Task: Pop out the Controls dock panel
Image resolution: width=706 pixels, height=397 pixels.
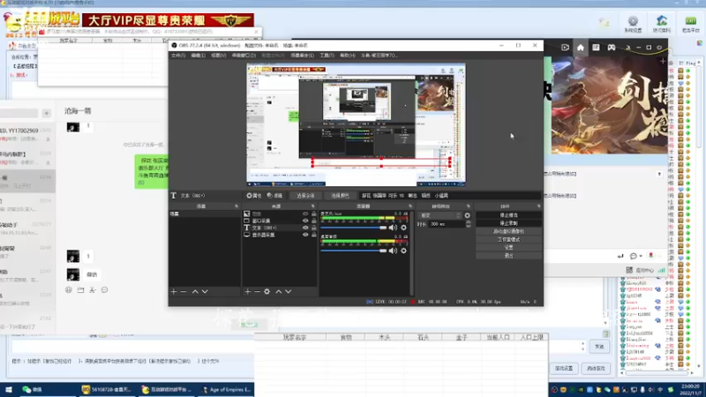Action: coord(538,206)
